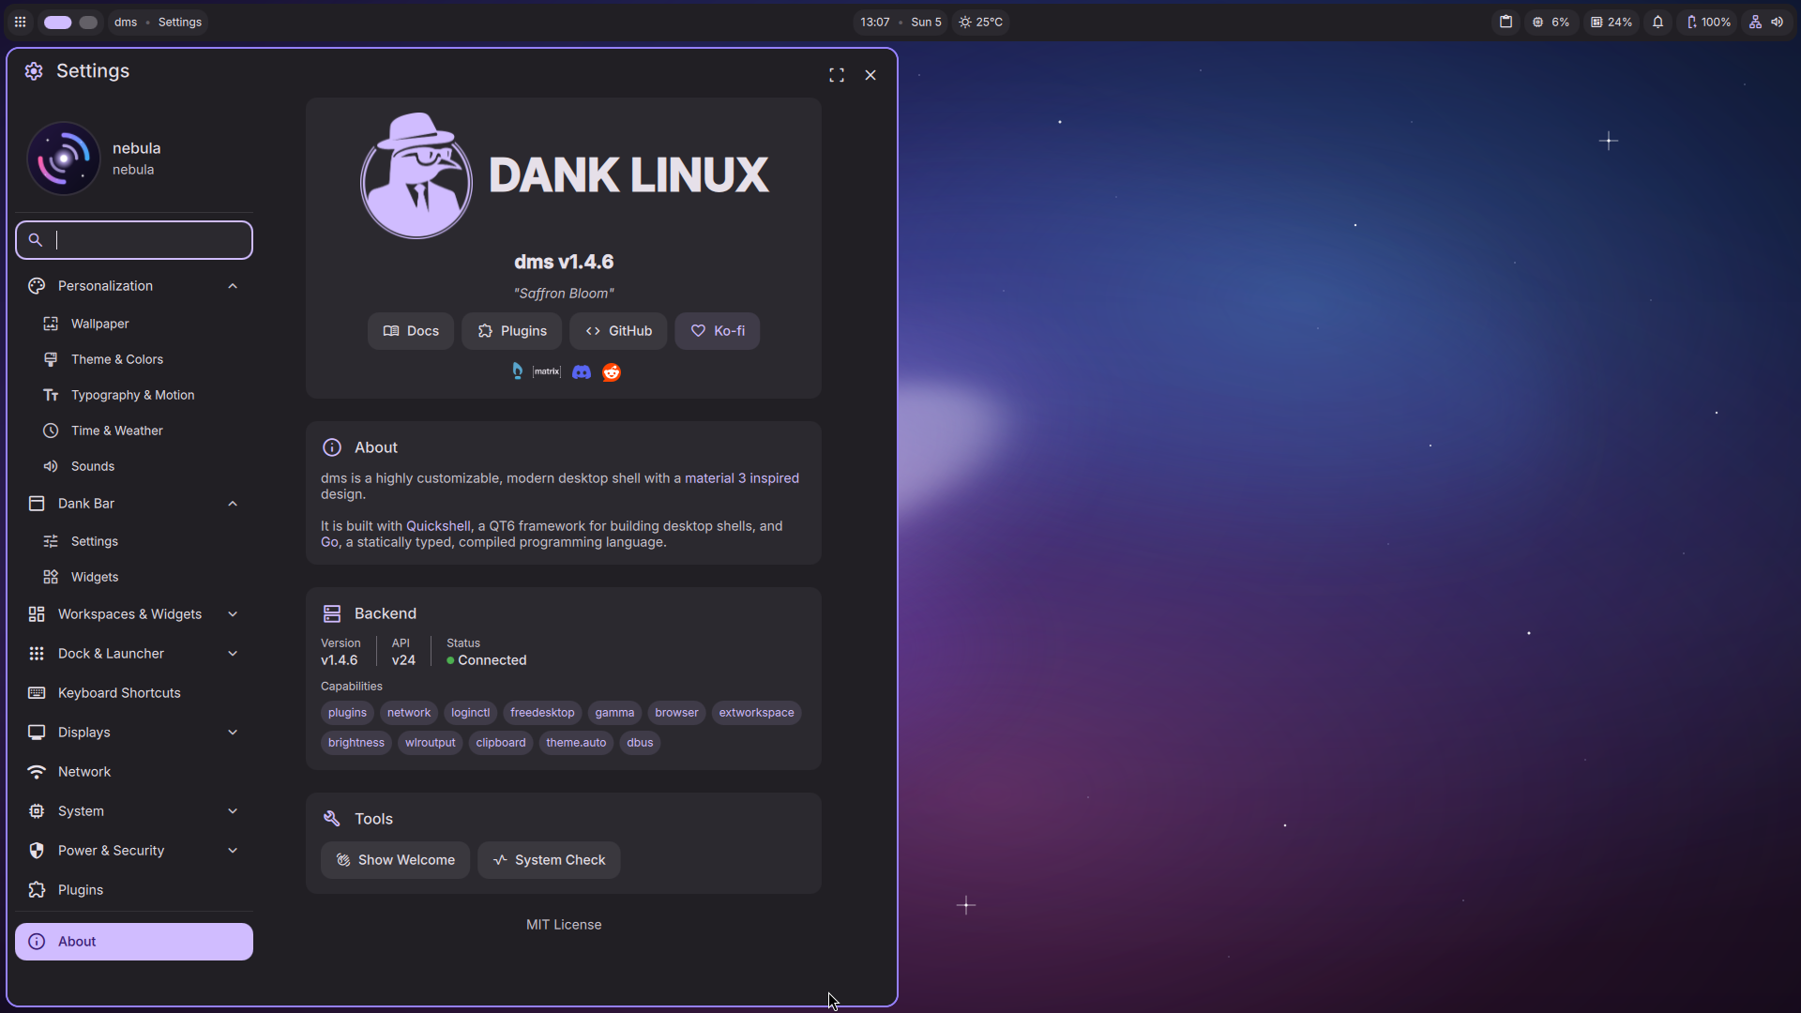Click the Dock & Launcher grid icon
Image resolution: width=1801 pixels, height=1013 pixels.
(37, 654)
